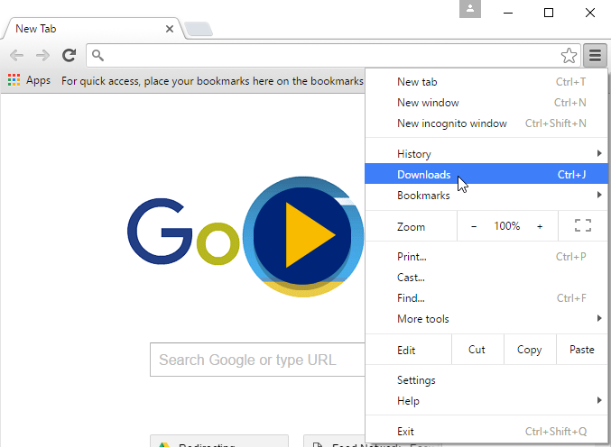Close the Chrome hamburger menu icon
Viewport: 611px width, 447px height.
(595, 56)
